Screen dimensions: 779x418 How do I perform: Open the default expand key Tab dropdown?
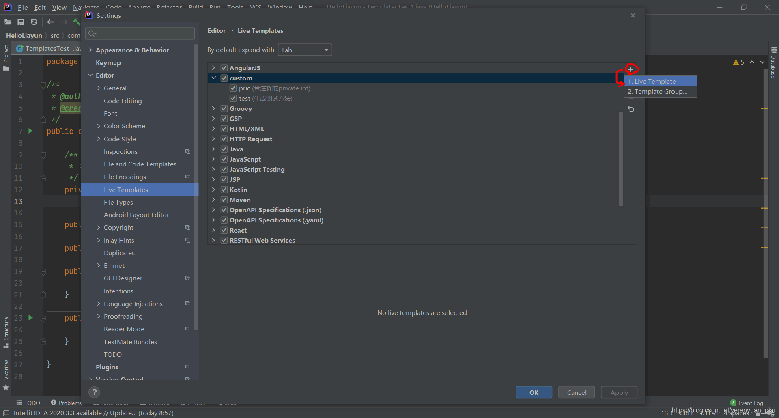click(305, 50)
